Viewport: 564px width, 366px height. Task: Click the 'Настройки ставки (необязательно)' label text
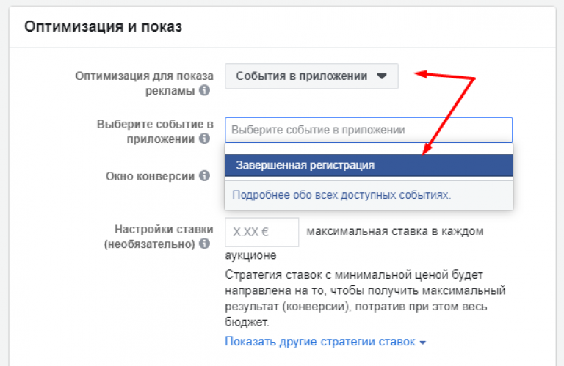[x=159, y=236]
